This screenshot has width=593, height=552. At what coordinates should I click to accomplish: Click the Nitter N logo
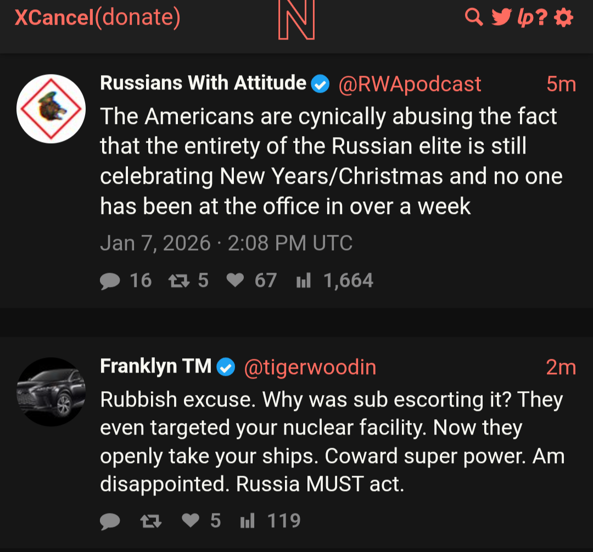(x=296, y=21)
